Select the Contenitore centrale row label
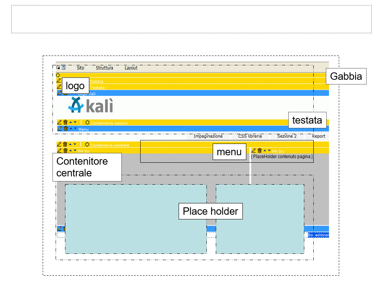 point(110,145)
